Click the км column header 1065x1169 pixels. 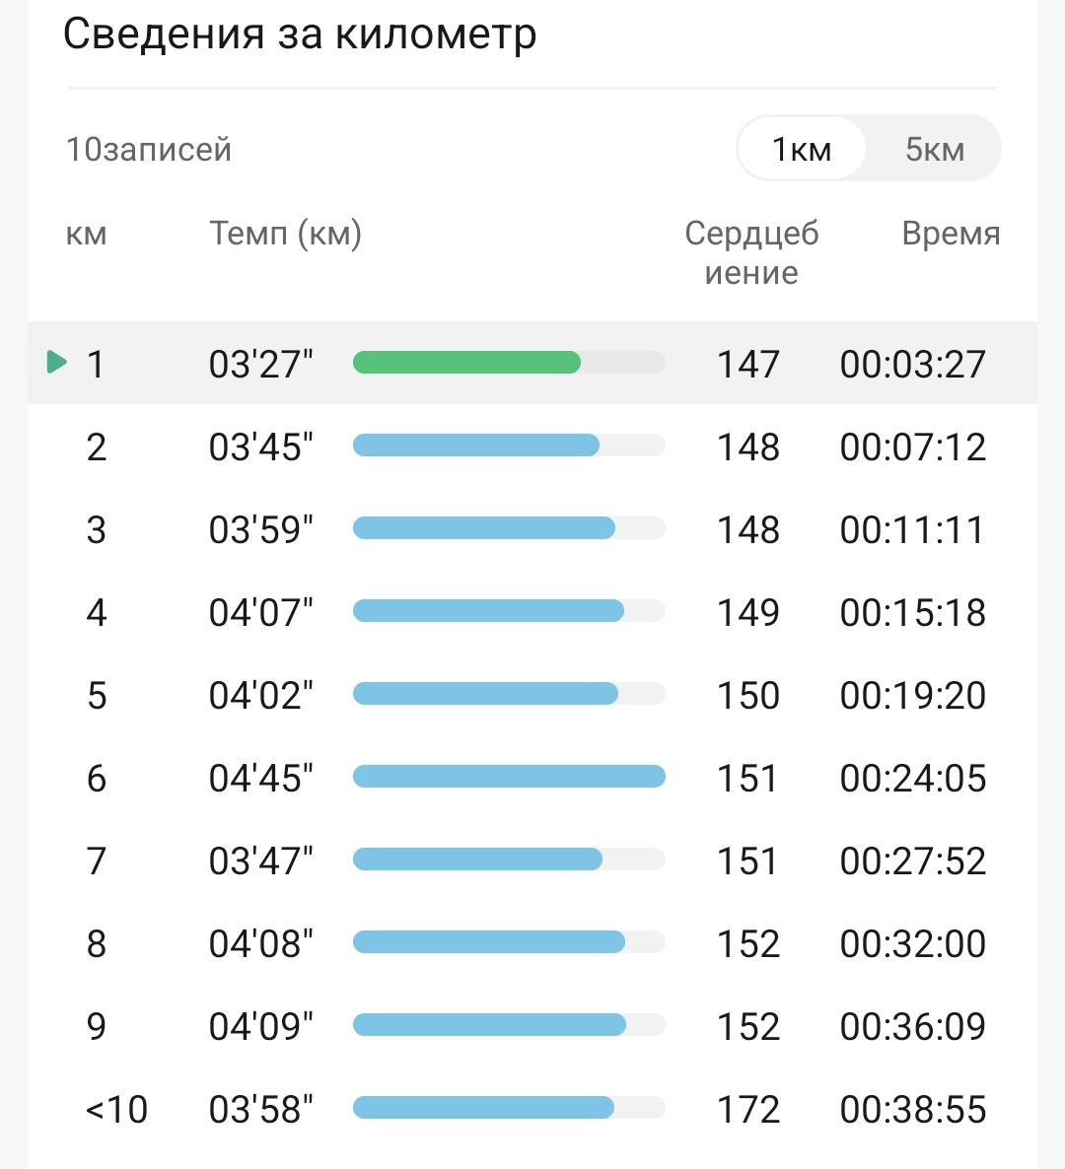[x=87, y=235]
